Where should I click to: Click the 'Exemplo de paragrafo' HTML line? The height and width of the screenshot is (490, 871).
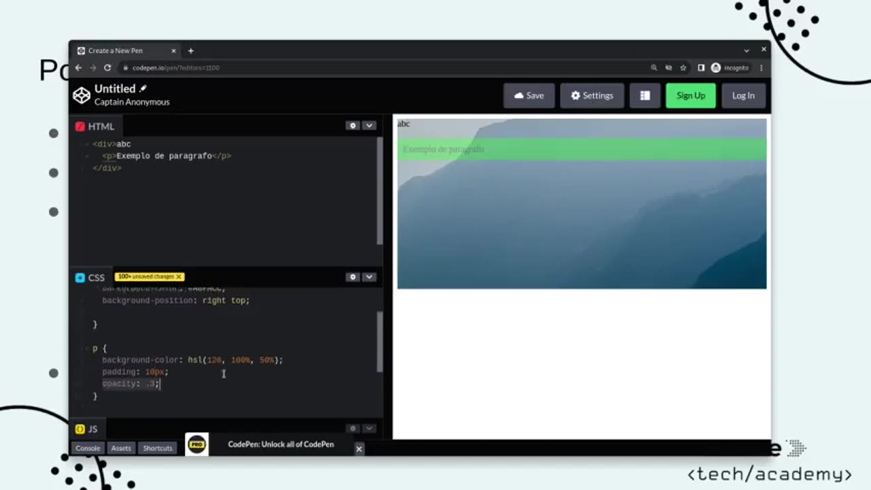tap(167, 156)
